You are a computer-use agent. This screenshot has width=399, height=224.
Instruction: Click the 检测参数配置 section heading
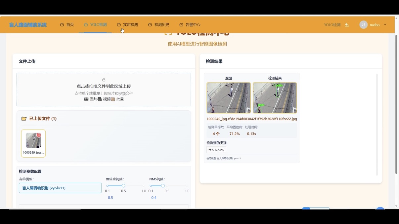30,171
